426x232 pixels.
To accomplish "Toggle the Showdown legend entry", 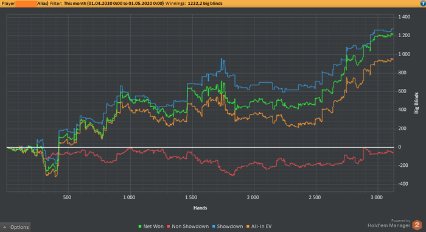I will 228,227.
